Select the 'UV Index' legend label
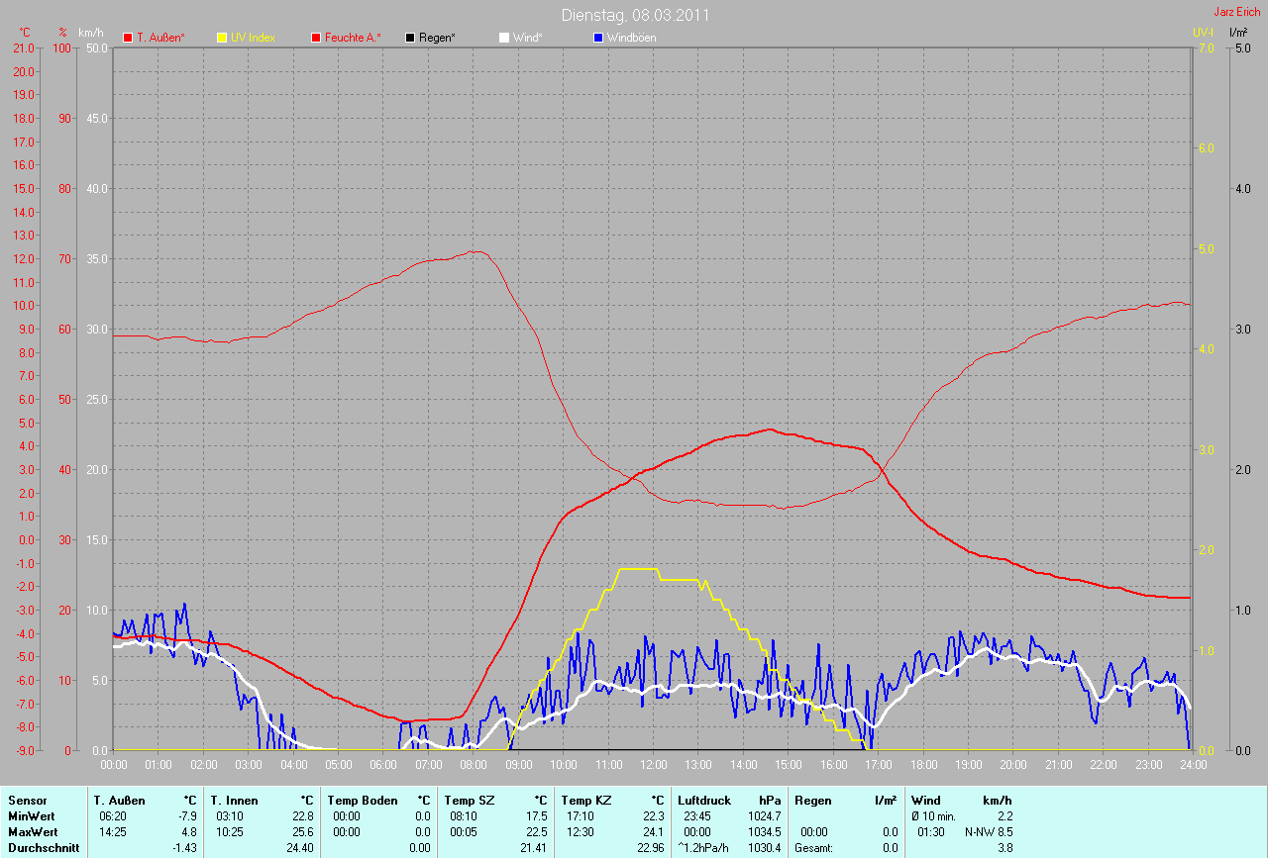The image size is (1268, 858). pos(253,38)
